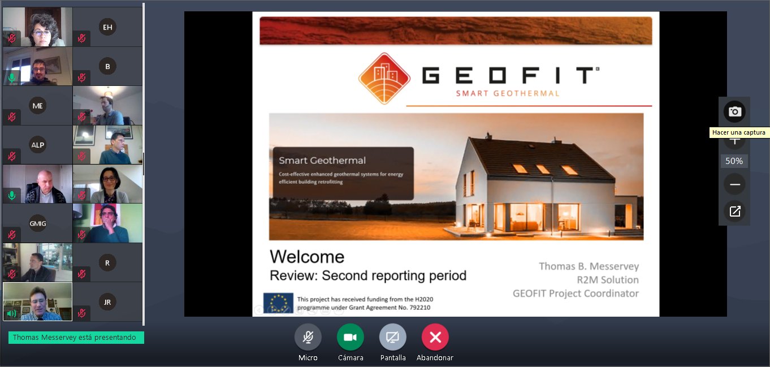Click muted mic icon on GMIG tile
770x367 pixels.
[12, 235]
